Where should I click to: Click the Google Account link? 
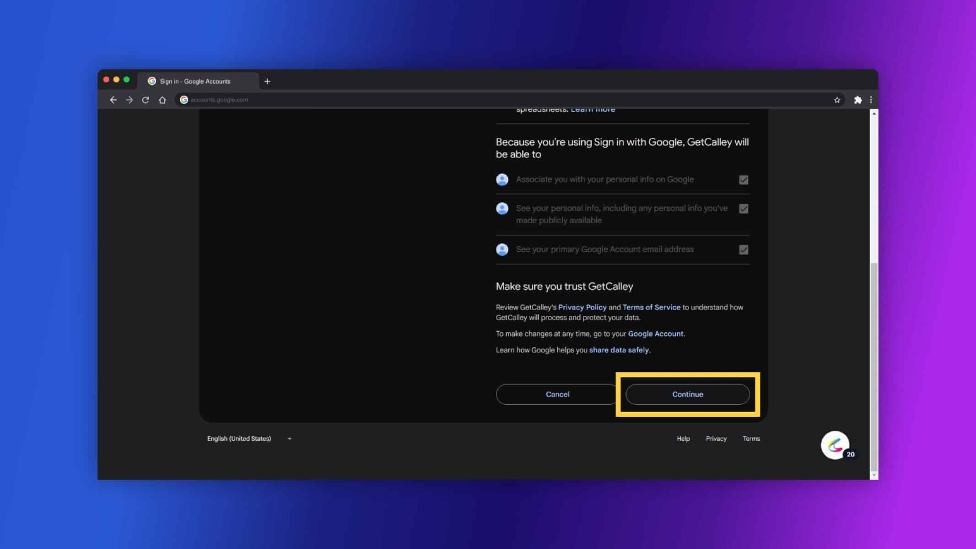656,333
